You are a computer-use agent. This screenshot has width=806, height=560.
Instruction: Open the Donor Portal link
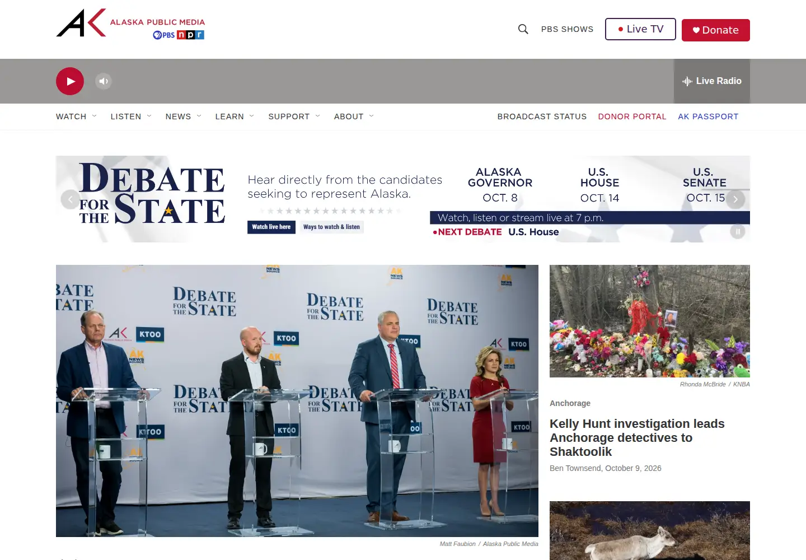632,116
